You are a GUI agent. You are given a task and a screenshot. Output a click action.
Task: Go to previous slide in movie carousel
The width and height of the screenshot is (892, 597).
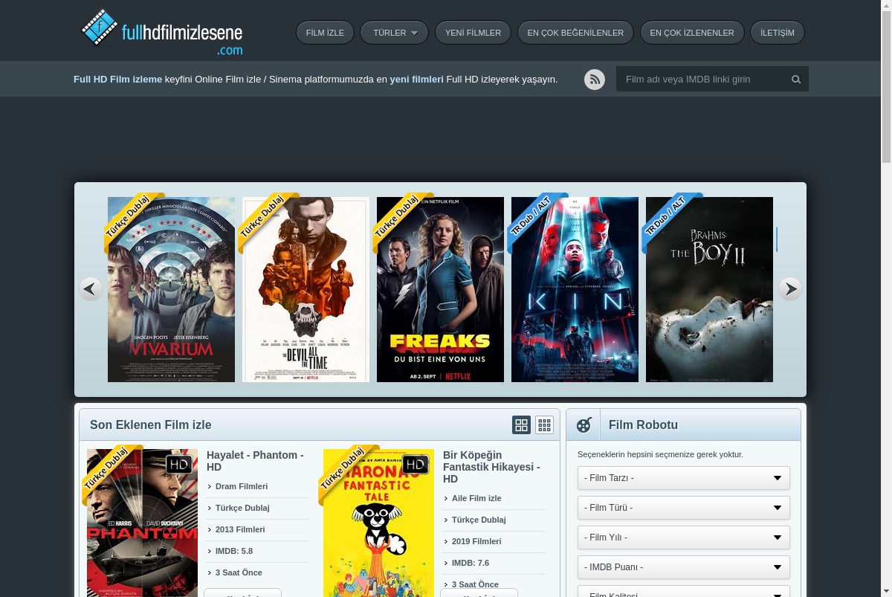click(x=91, y=288)
